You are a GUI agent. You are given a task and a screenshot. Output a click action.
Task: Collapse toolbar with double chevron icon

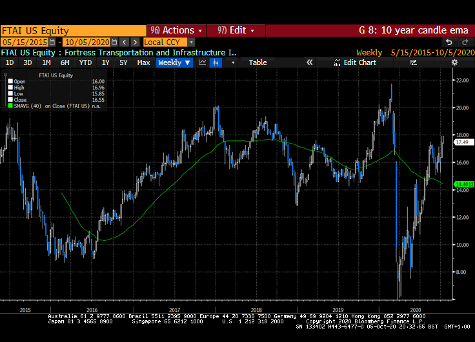click(x=309, y=62)
